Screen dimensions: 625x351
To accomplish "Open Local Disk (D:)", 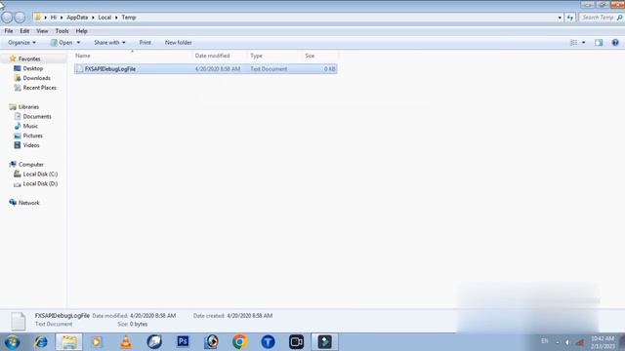I will click(x=40, y=183).
